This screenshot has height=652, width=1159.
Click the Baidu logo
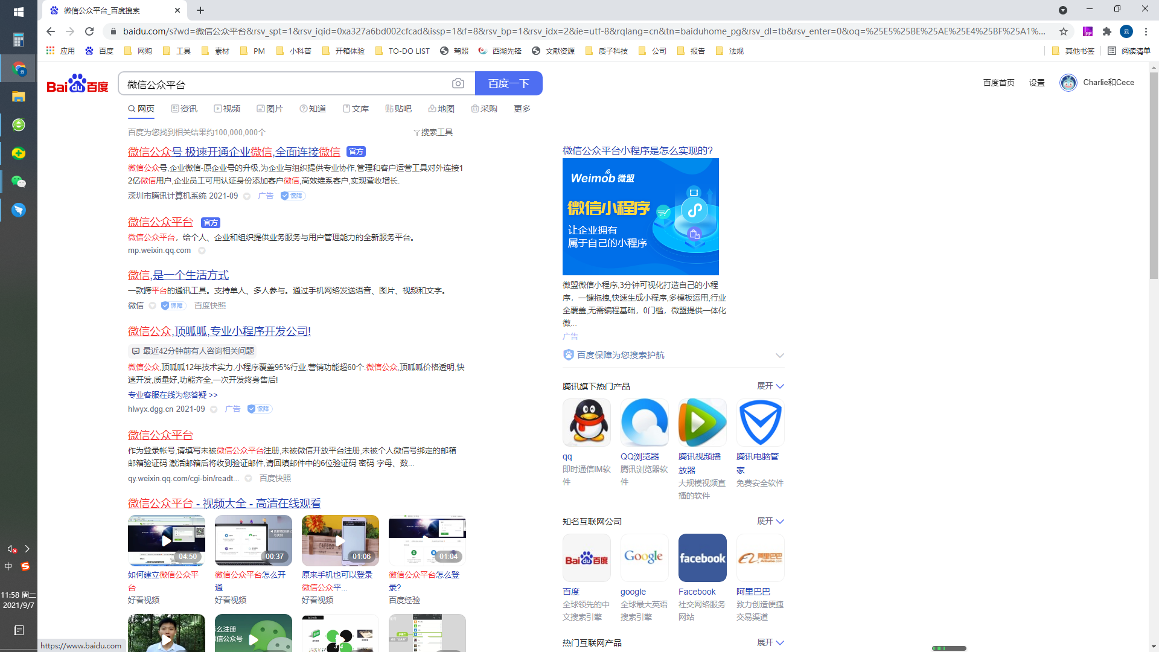[x=77, y=84]
